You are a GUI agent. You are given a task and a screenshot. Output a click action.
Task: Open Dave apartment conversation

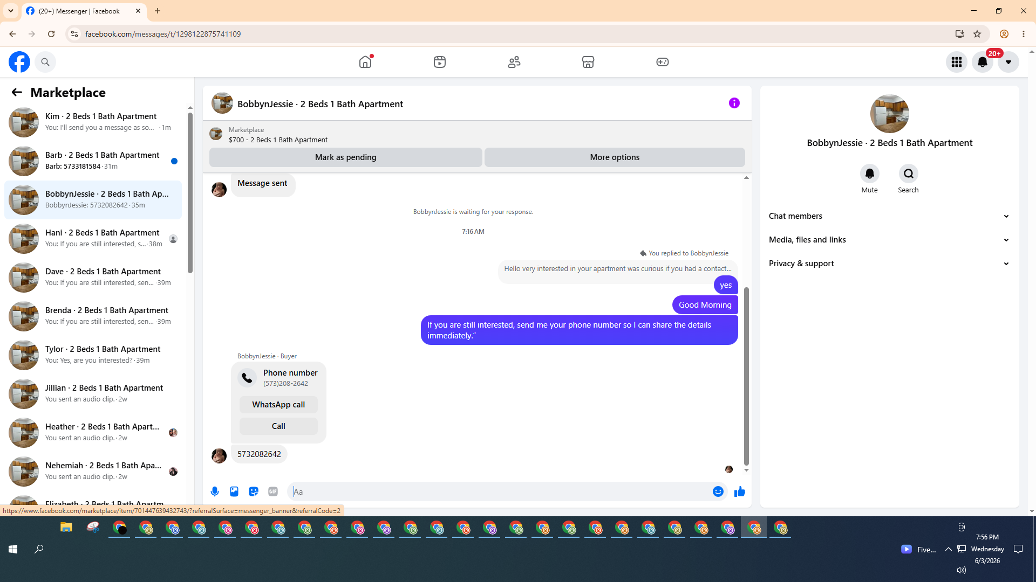click(93, 278)
